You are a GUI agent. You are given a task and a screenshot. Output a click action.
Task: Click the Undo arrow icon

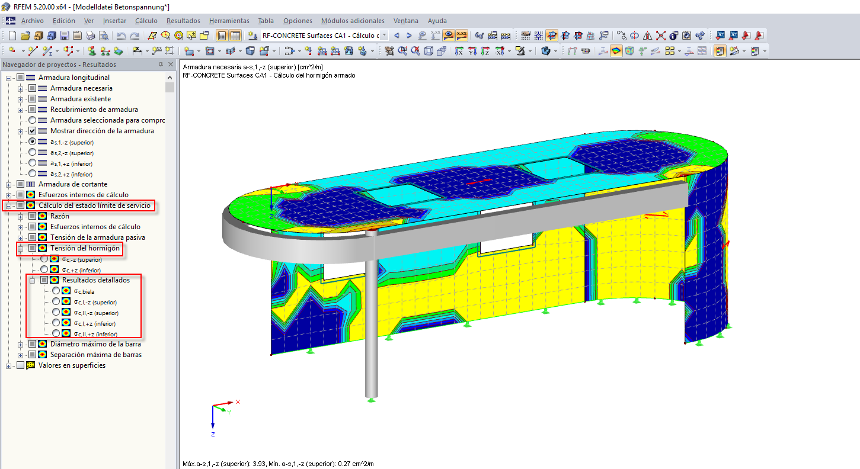click(122, 36)
